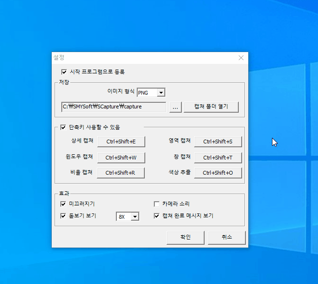Click the 상세 캡쳐 label
The height and width of the screenshot is (284, 318).
point(82,141)
